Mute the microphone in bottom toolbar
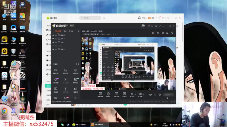This screenshot has height=127, width=227. 132,95
